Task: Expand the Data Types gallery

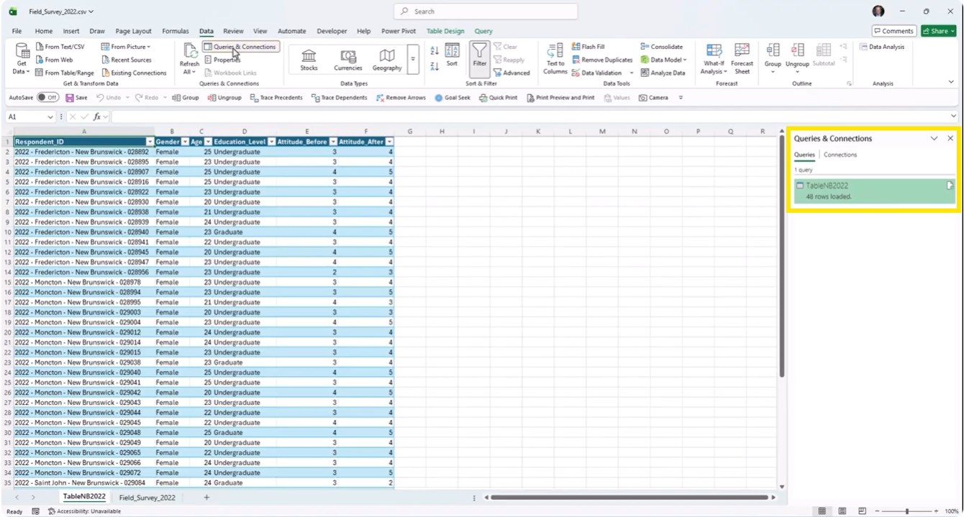Action: 413,60
